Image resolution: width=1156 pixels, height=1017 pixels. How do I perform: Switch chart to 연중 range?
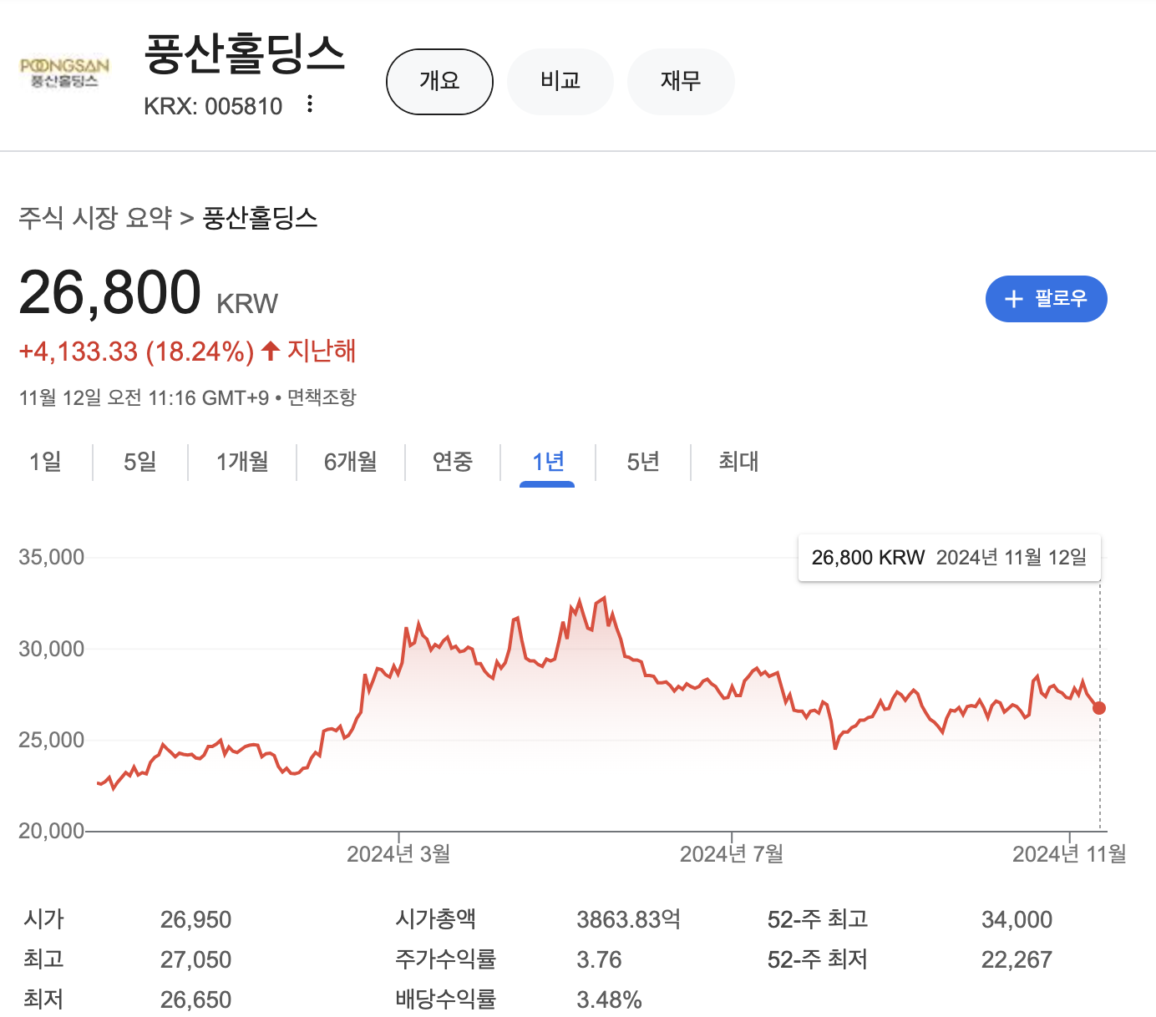click(453, 461)
